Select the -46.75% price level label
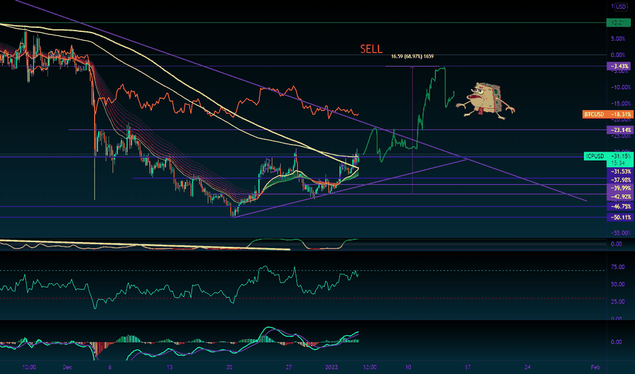Viewport: 635px width, 374px height. [x=619, y=206]
